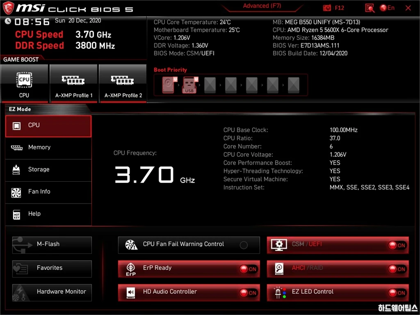
Task: Click the CPU Ratio value 37.0
Action: 335,138
